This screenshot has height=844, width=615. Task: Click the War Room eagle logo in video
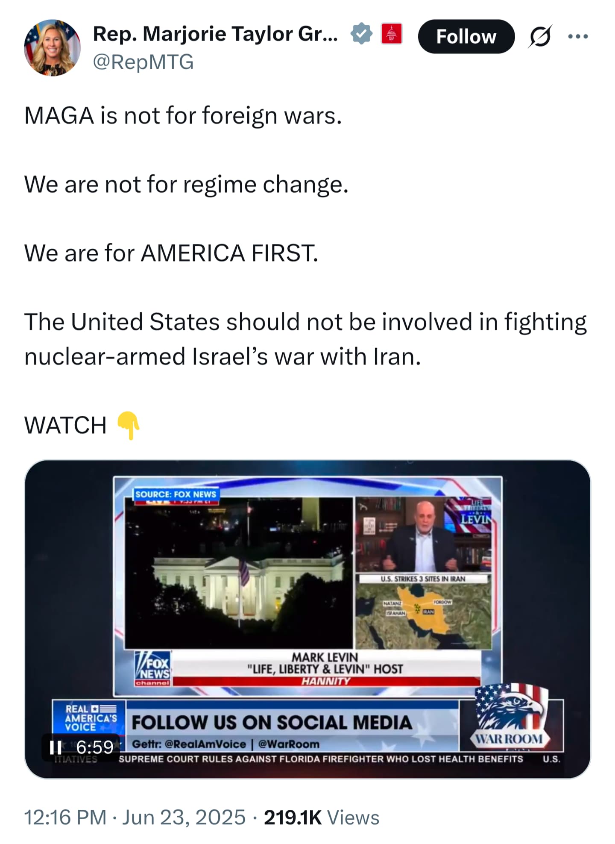click(511, 715)
